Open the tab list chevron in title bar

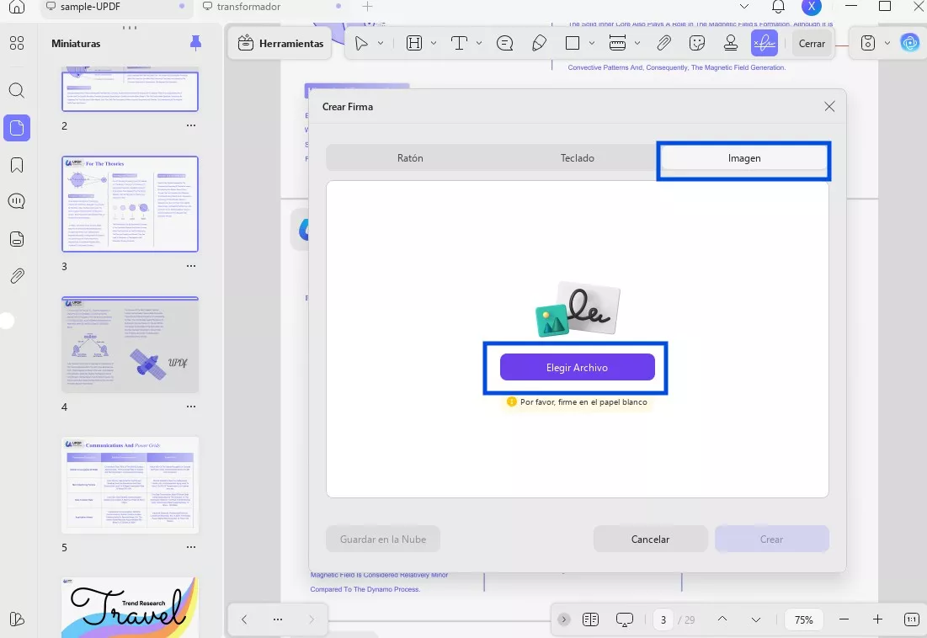point(744,7)
